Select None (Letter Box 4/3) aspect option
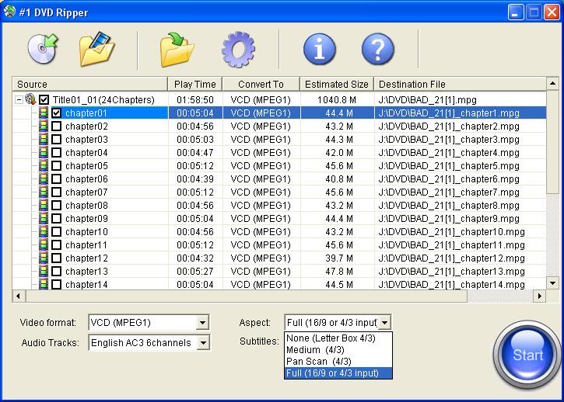564x402 pixels. click(338, 338)
